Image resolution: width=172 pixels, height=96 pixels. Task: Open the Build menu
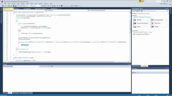point(18,4)
